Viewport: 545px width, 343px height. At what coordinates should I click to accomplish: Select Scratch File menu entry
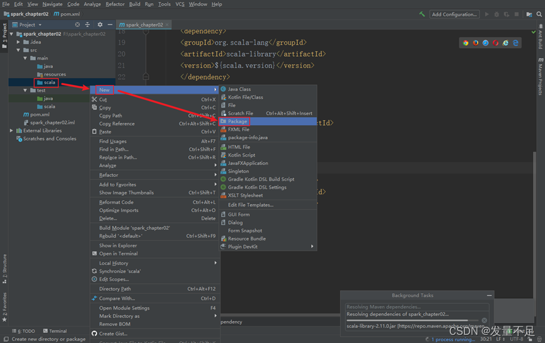click(268, 113)
